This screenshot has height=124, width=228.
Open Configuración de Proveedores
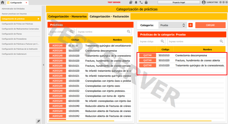[x=21, y=39]
